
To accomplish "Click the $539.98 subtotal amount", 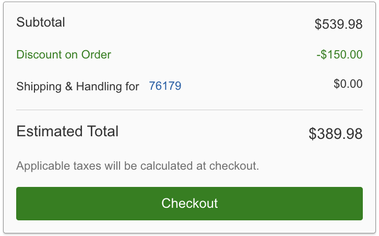I will (338, 24).
